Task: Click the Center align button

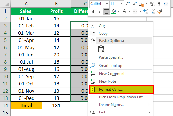Action: (107, 11)
